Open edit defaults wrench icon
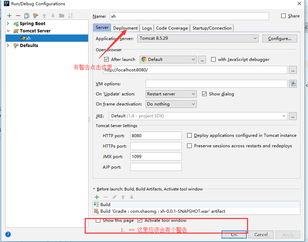Image resolution: width=308 pixels, height=242 pixels. tap(36, 16)
